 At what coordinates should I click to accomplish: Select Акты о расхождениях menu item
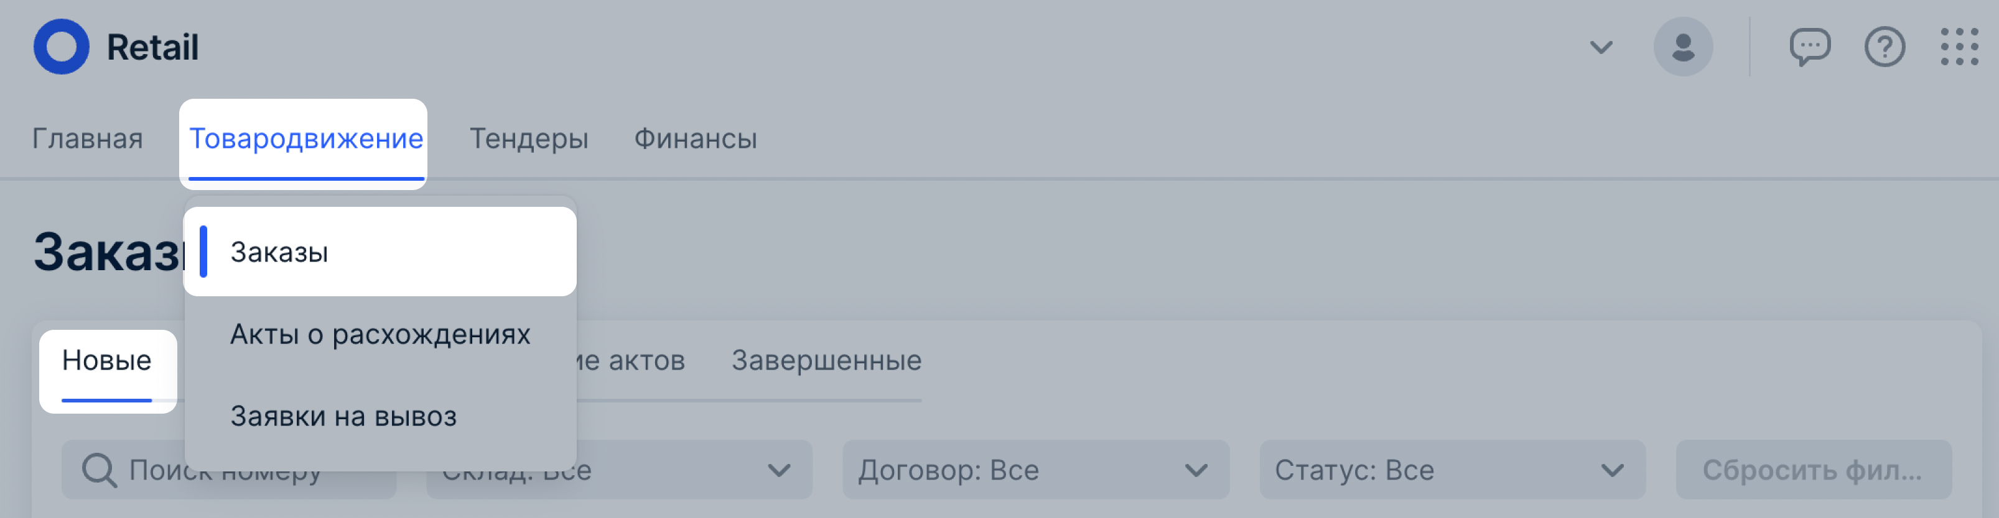[x=380, y=334]
